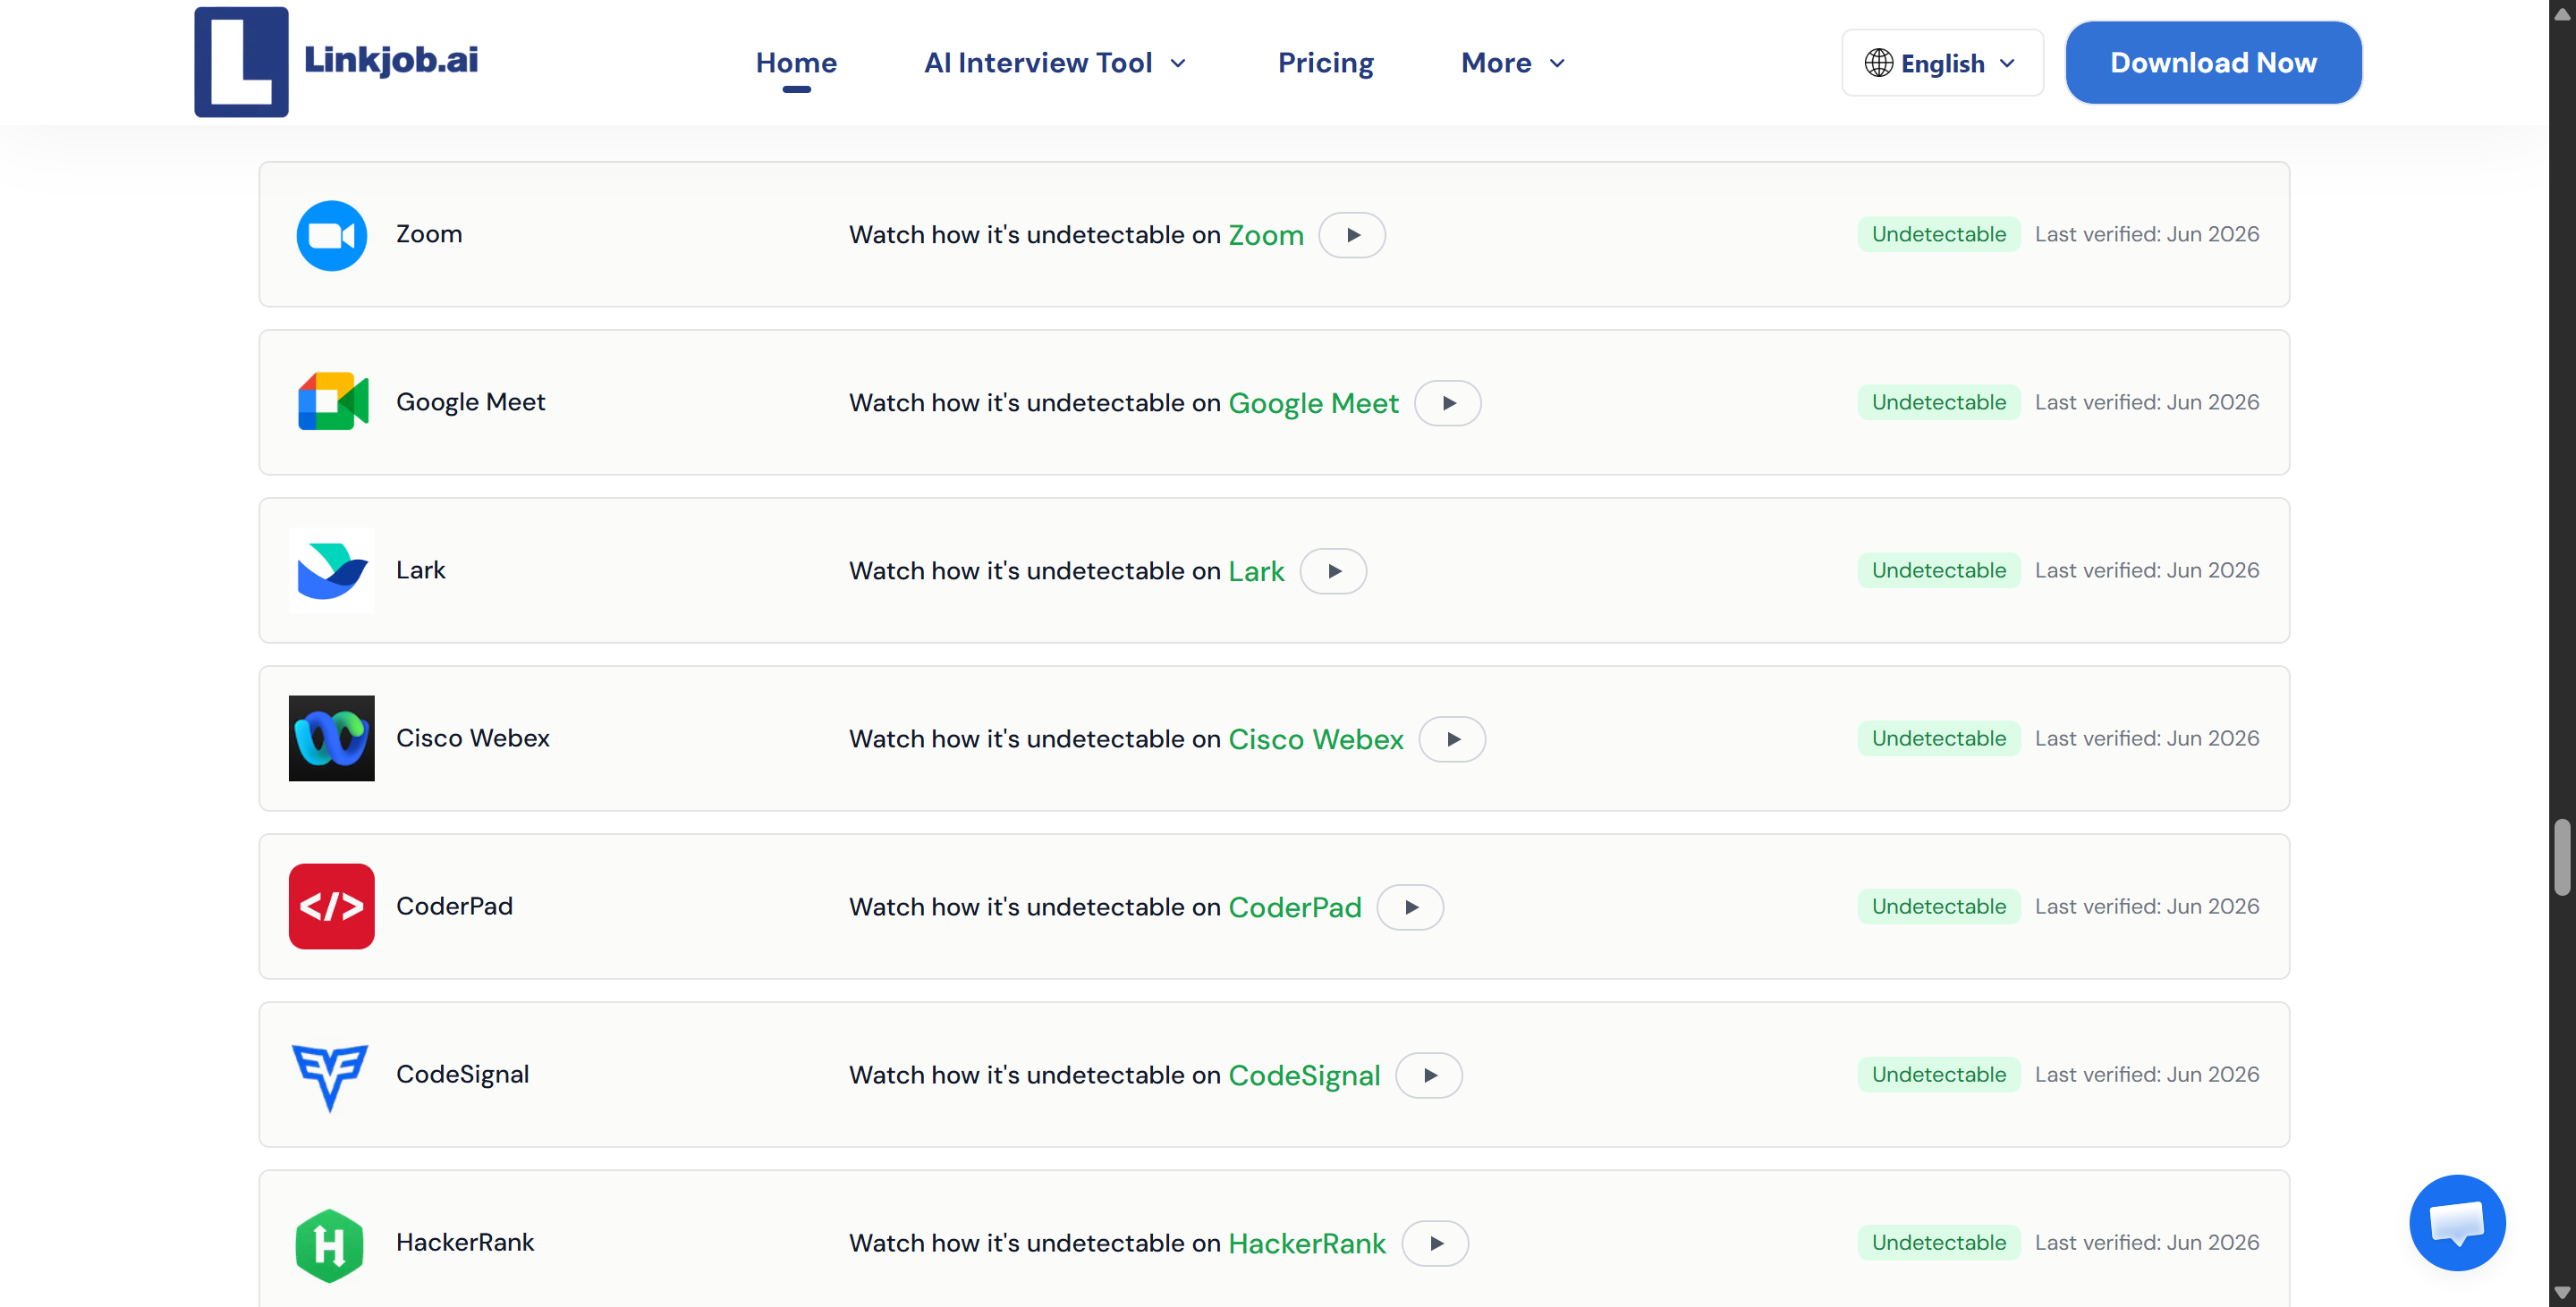The image size is (2576, 1307).
Task: Expand the AI Interview Tool menu
Action: click(x=1055, y=62)
